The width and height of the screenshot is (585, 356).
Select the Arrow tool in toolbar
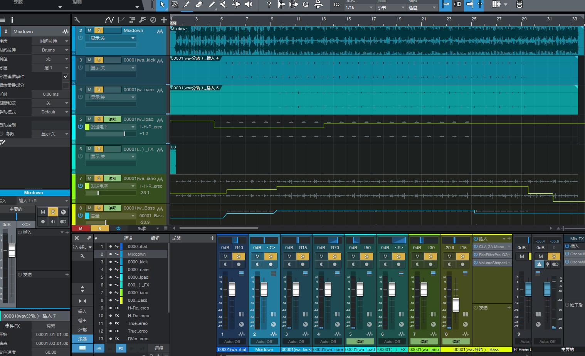click(x=162, y=4)
